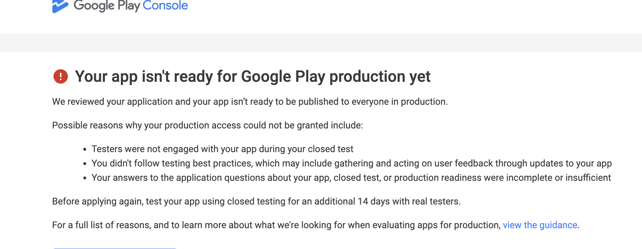The image size is (642, 249).
Task: Click the sentence starting 'We reviewed your application'
Action: pos(250,102)
